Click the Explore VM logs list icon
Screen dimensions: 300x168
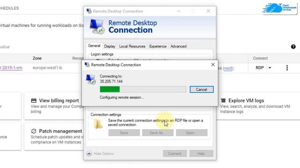tap(223, 101)
